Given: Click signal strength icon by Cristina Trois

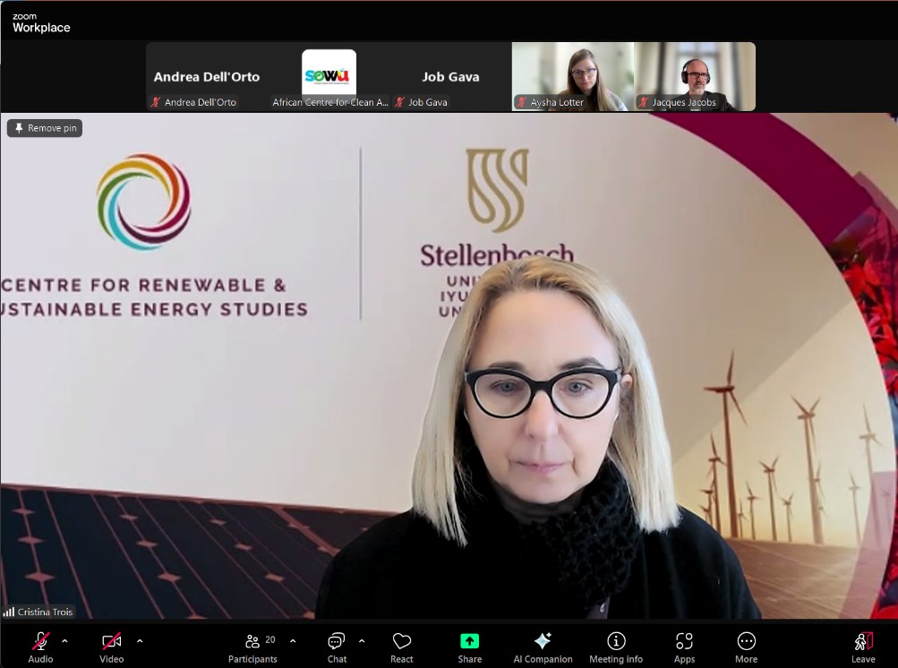Looking at the screenshot, I should tap(9, 612).
